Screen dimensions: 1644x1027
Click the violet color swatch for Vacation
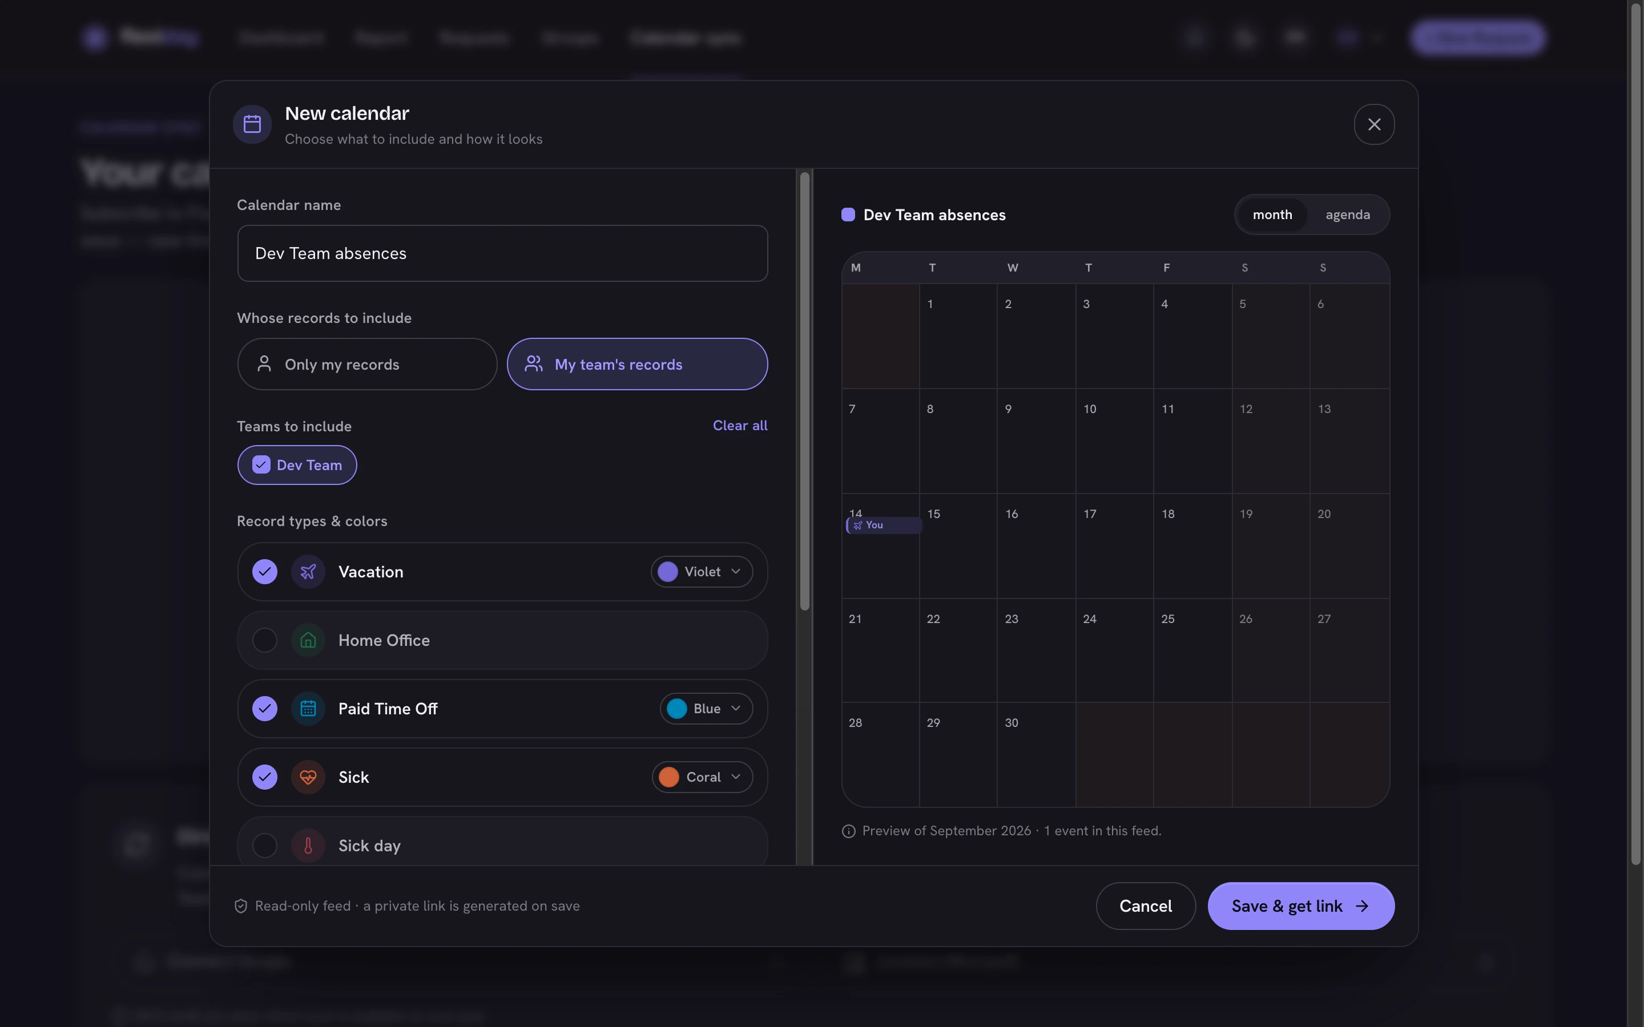pos(667,572)
